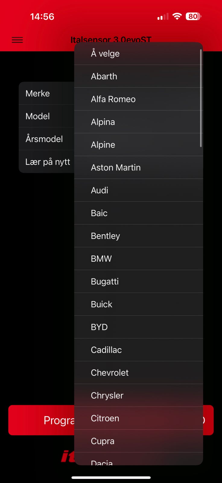Pick Audi from the brand dropdown

point(138,190)
